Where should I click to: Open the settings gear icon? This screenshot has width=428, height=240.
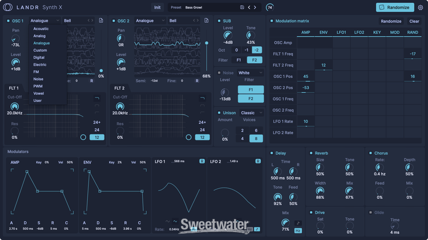coord(421,7)
